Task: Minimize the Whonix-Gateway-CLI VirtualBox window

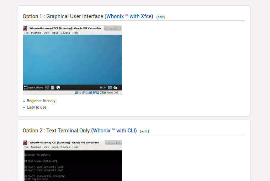Action: coord(112,143)
